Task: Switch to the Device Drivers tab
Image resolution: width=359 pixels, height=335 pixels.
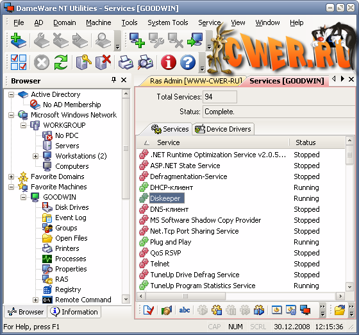Action: point(223,129)
